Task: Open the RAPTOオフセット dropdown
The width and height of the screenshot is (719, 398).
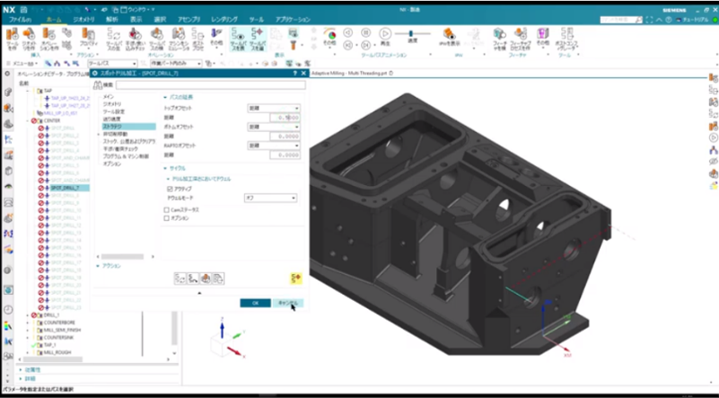Action: (274, 146)
